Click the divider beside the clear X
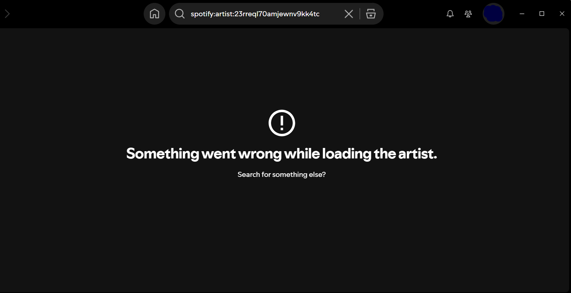Viewport: 571px width, 293px height. 360,14
